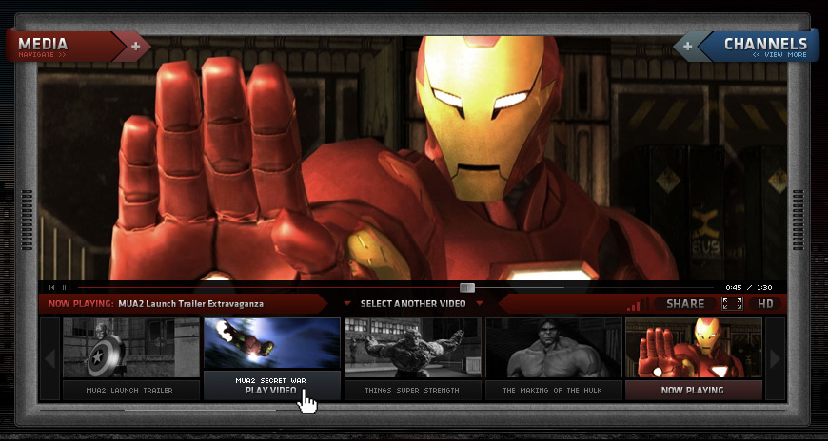
Task: Open the Media navigate tab
Action: tap(64, 47)
